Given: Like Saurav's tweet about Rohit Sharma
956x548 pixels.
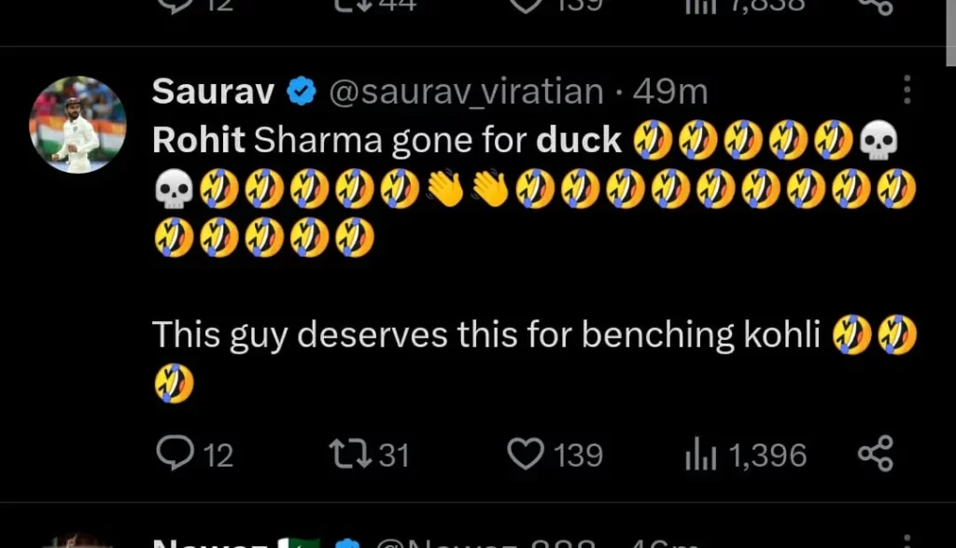Looking at the screenshot, I should 526,455.
